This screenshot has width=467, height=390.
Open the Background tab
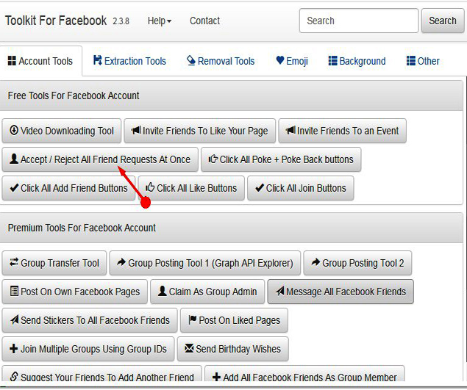[x=357, y=61]
